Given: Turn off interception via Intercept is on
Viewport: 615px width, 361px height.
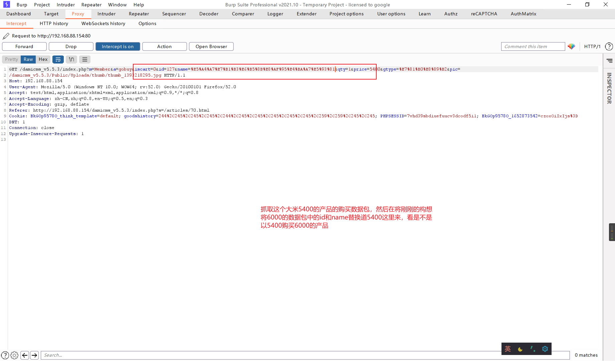Looking at the screenshot, I should [118, 46].
